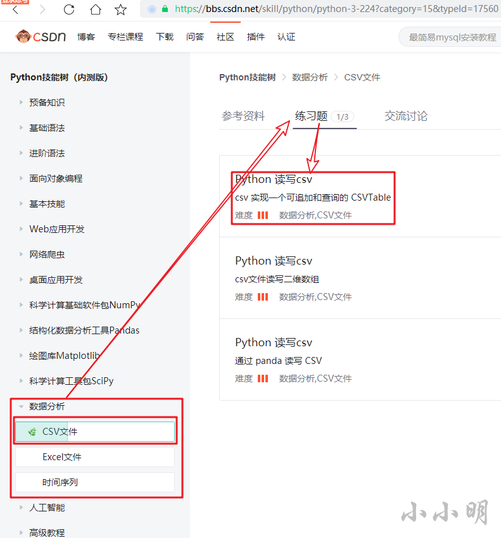This screenshot has width=501, height=538.
Task: Switch to the 练习题 tab
Action: tap(311, 116)
